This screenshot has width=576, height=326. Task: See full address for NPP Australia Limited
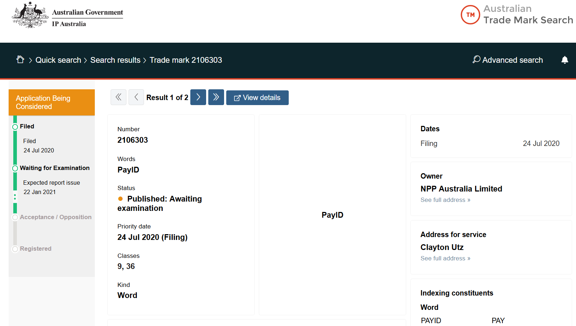445,200
